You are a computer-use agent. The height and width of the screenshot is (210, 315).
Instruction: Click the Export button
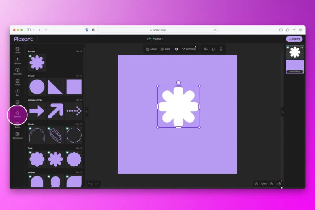pos(294,39)
